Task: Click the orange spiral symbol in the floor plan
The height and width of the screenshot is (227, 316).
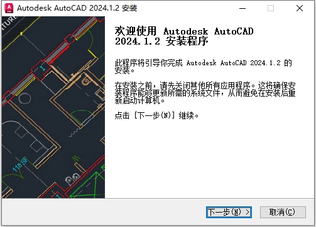Action: tap(86, 81)
